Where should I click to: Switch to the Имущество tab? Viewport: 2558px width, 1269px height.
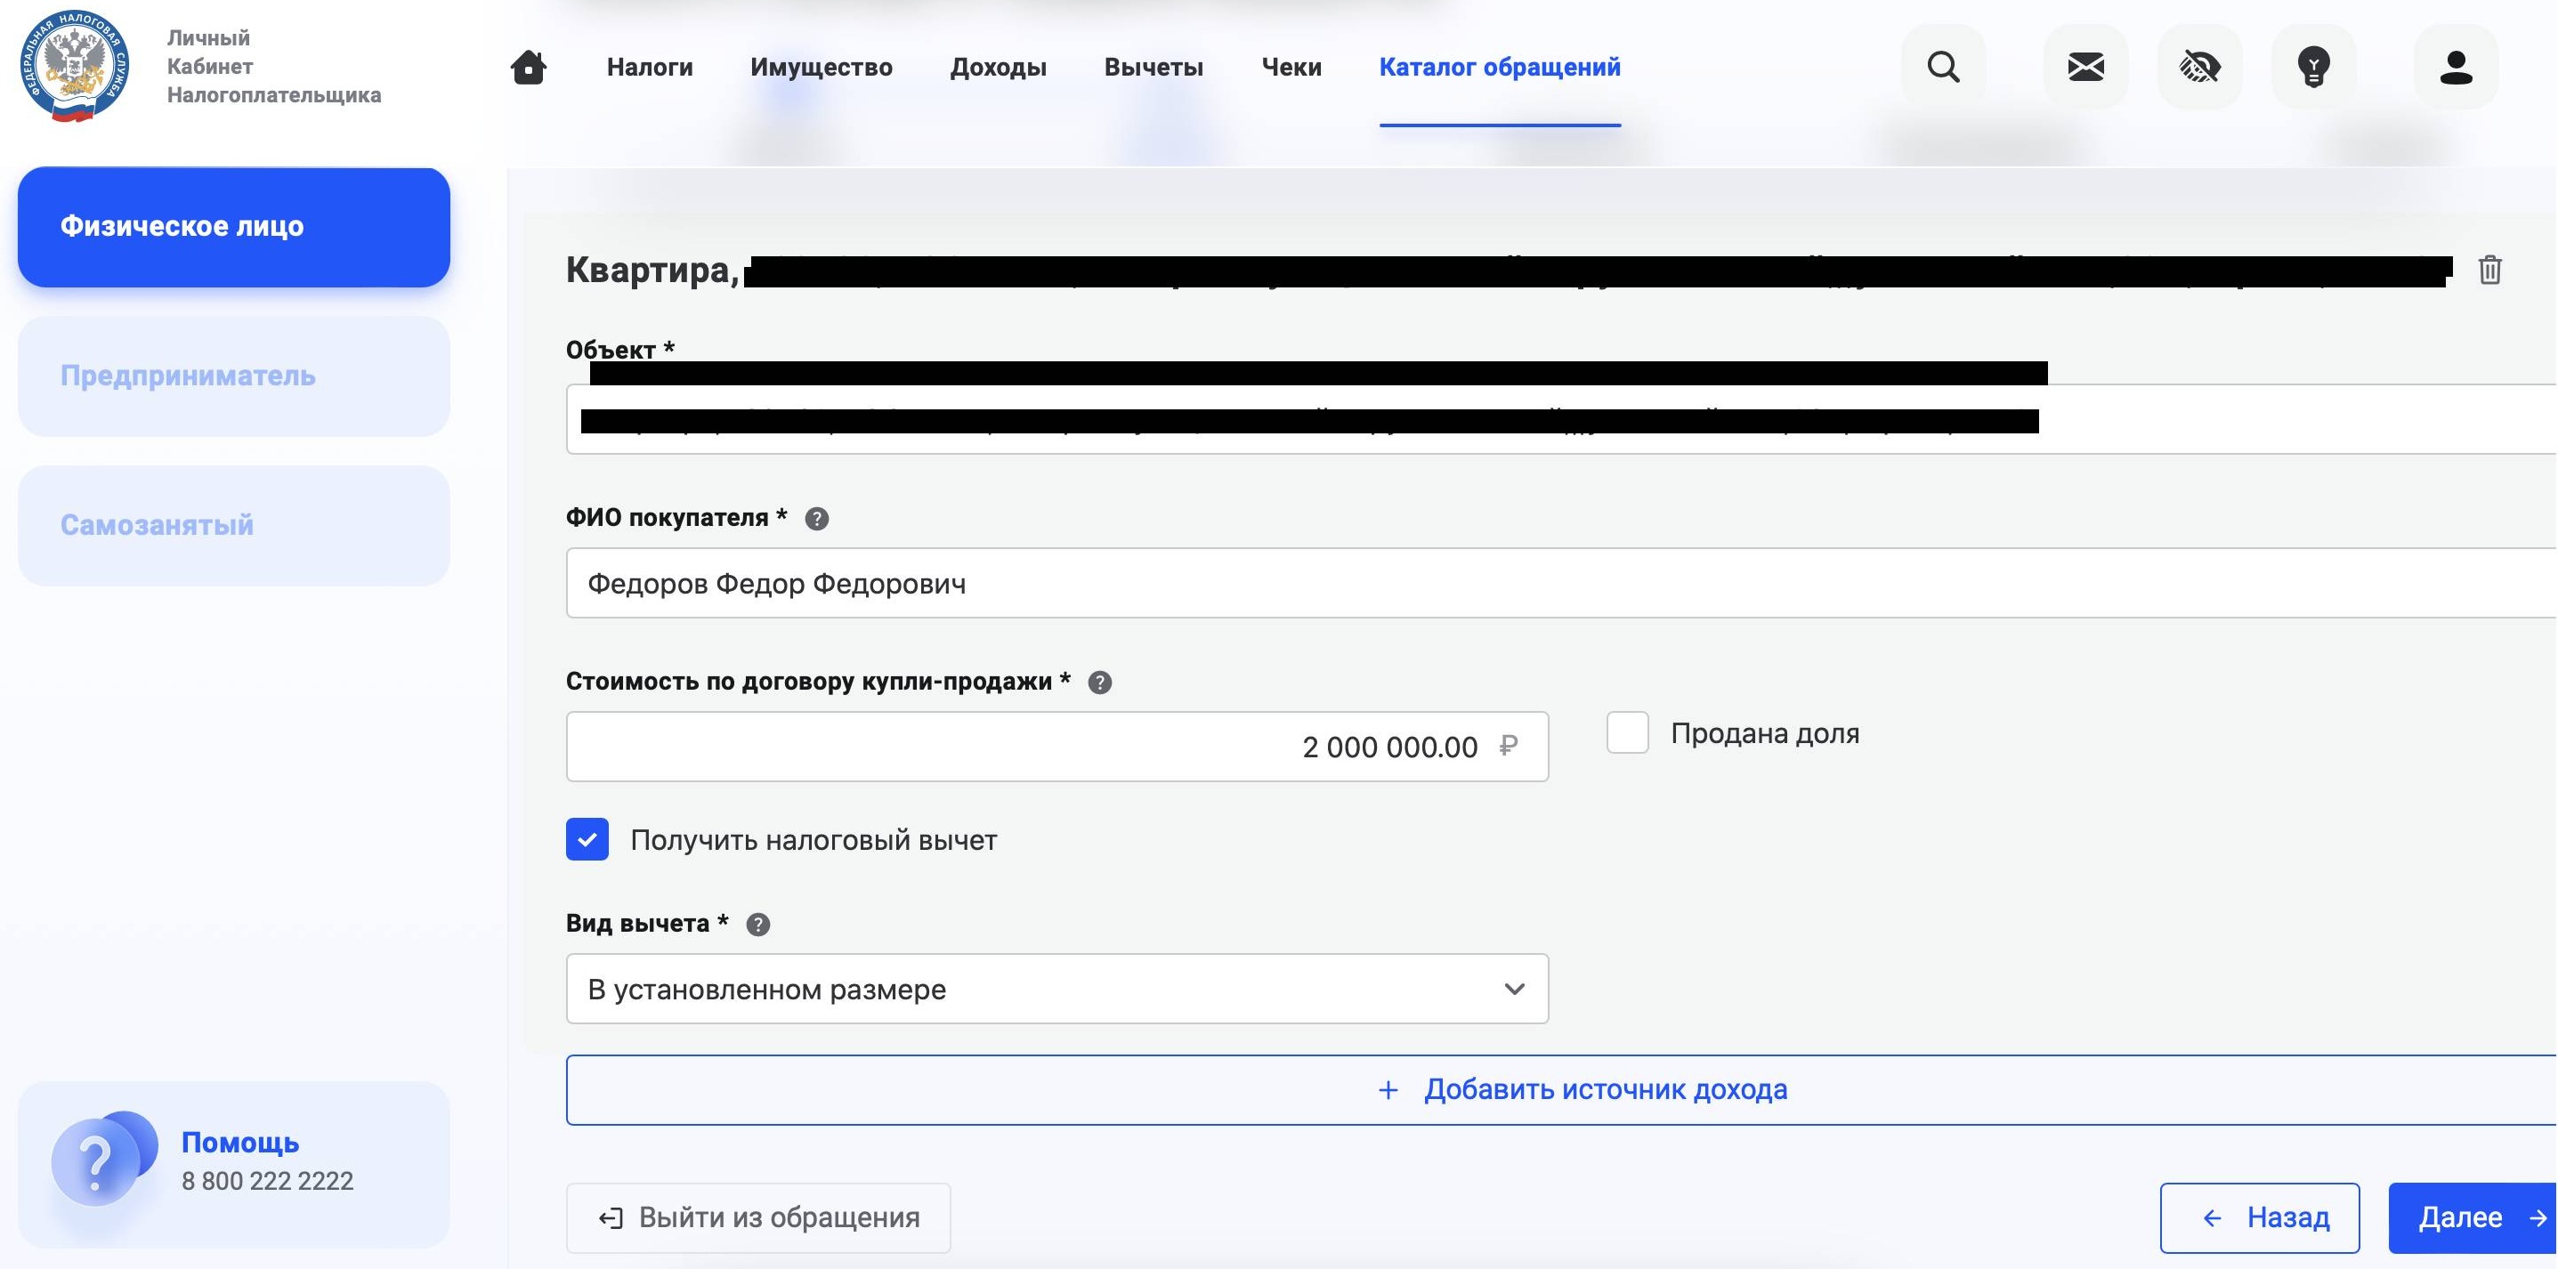[x=822, y=67]
